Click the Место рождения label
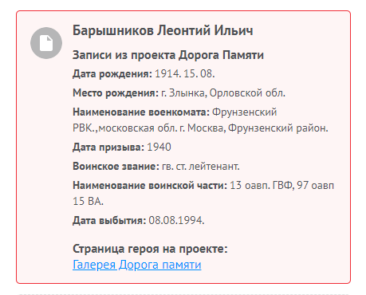 click(116, 93)
